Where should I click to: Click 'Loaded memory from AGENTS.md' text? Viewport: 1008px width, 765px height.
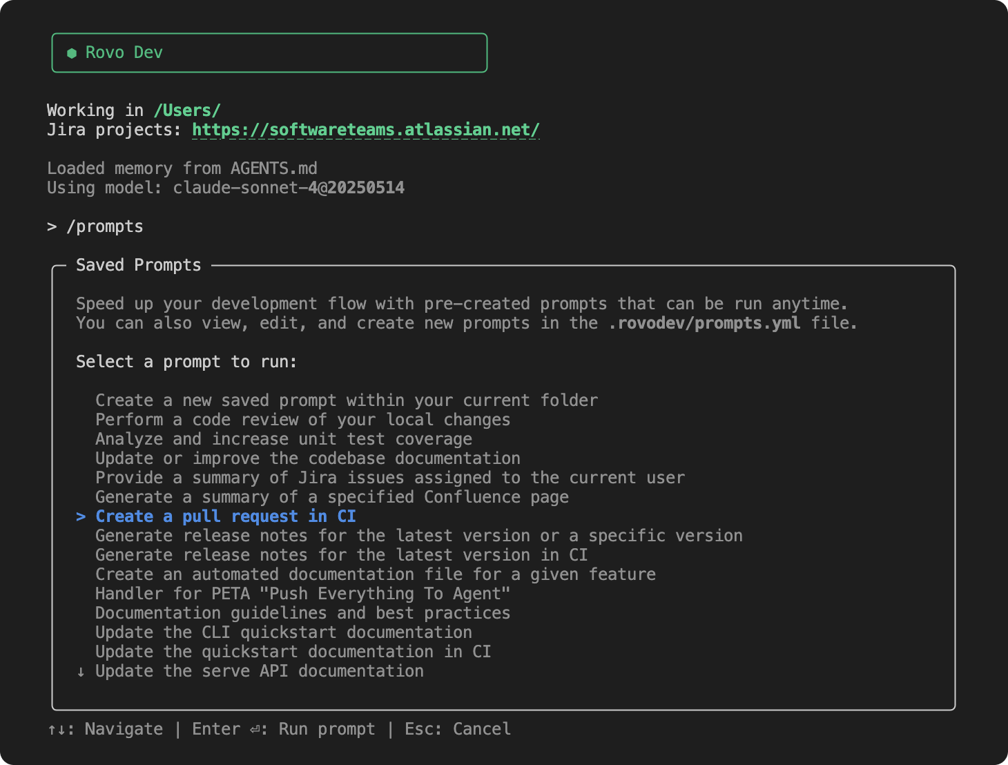tap(182, 168)
